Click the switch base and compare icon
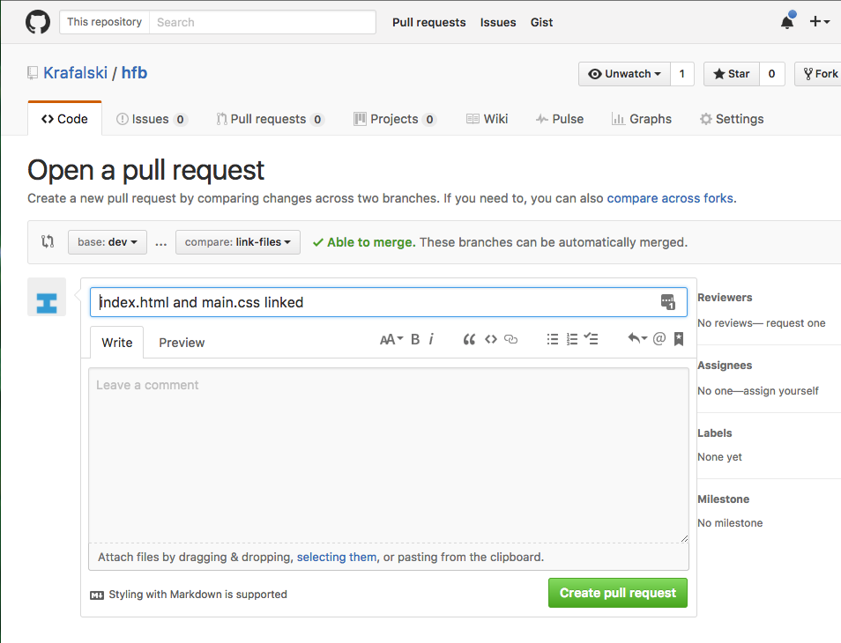 (48, 241)
